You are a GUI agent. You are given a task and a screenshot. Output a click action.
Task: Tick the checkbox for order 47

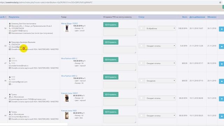pyautogui.click(x=141, y=63)
